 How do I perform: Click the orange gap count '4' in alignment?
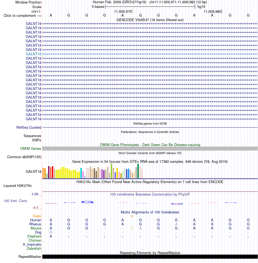132,216
